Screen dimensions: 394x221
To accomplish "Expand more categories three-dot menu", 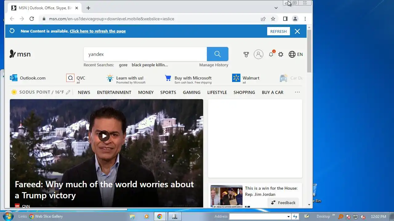I will tap(297, 92).
